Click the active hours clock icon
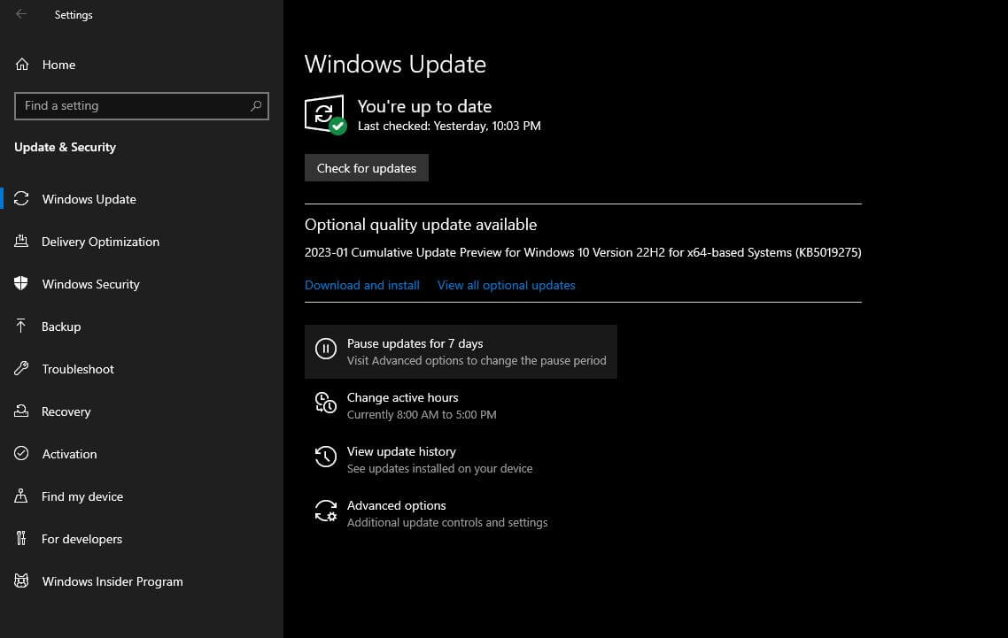Screen dimensions: 1008x638 pyautogui.click(x=326, y=403)
